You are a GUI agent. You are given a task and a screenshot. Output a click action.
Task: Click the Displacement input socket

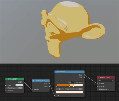coord(97,89)
